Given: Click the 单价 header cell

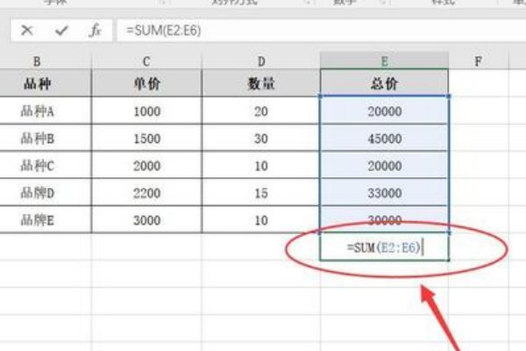Looking at the screenshot, I should [x=146, y=83].
